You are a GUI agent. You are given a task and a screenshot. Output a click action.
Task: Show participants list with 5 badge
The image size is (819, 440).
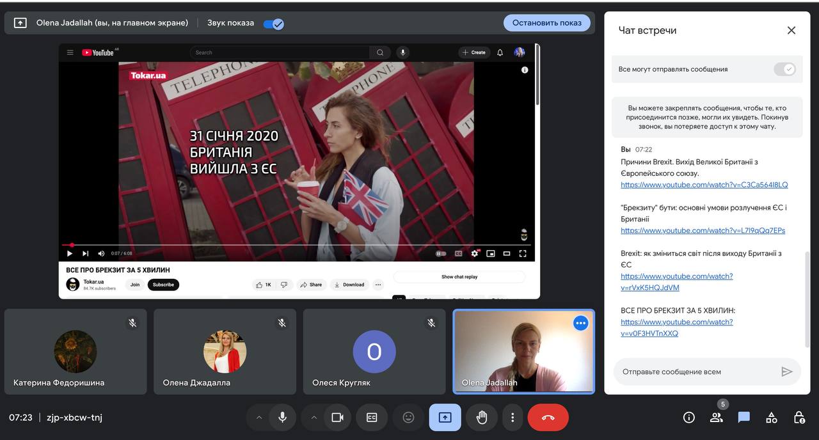[x=717, y=418]
